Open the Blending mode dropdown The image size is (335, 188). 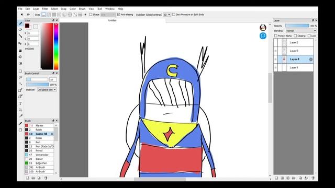[x=301, y=31]
